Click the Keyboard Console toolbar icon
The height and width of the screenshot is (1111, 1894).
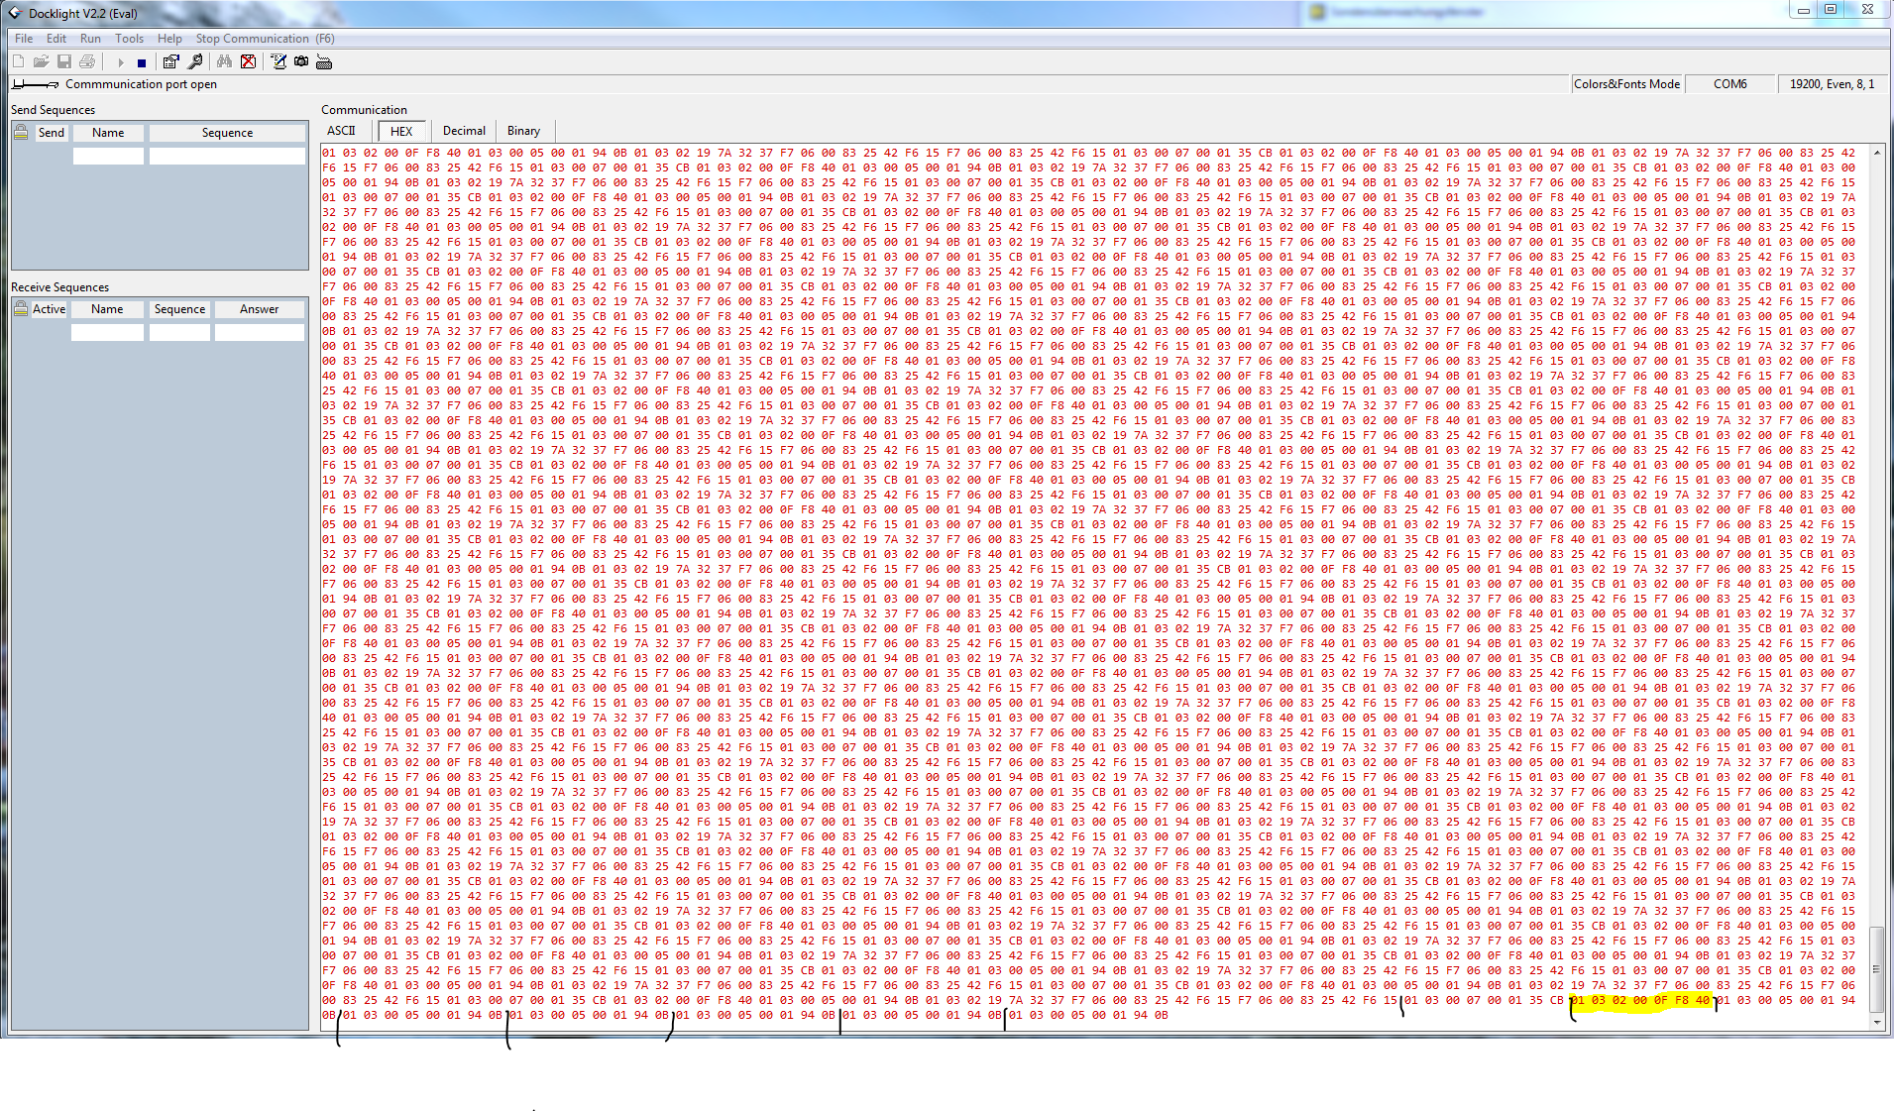coord(324,61)
